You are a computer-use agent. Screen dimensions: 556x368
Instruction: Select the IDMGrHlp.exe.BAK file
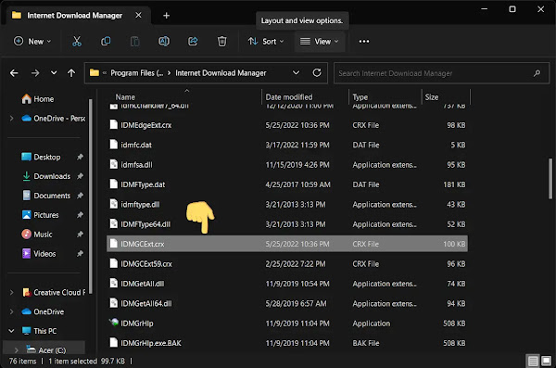[287, 343]
